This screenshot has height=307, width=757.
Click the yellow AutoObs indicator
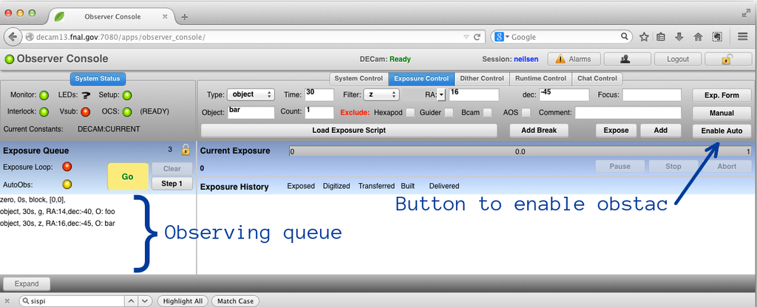tap(67, 184)
